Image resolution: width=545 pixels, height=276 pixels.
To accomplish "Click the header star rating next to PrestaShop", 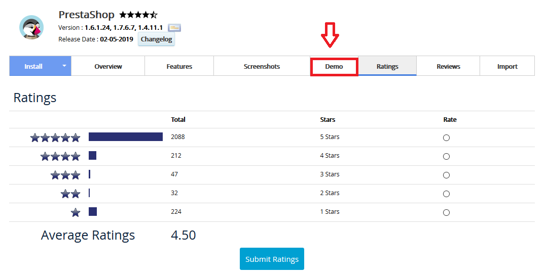I will click(138, 15).
